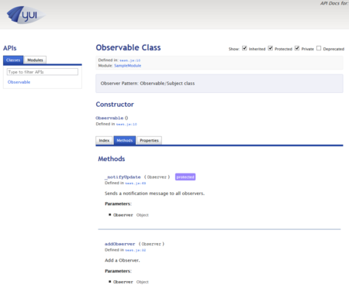Click the protected badge next to _notifyUpdate
This screenshot has width=349, height=285.
[185, 177]
